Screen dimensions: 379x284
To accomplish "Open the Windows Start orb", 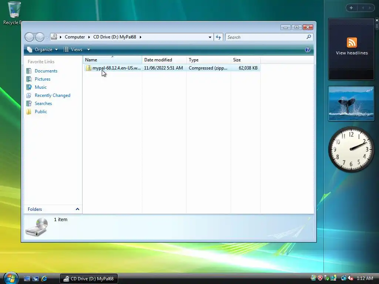I will pos(11,278).
